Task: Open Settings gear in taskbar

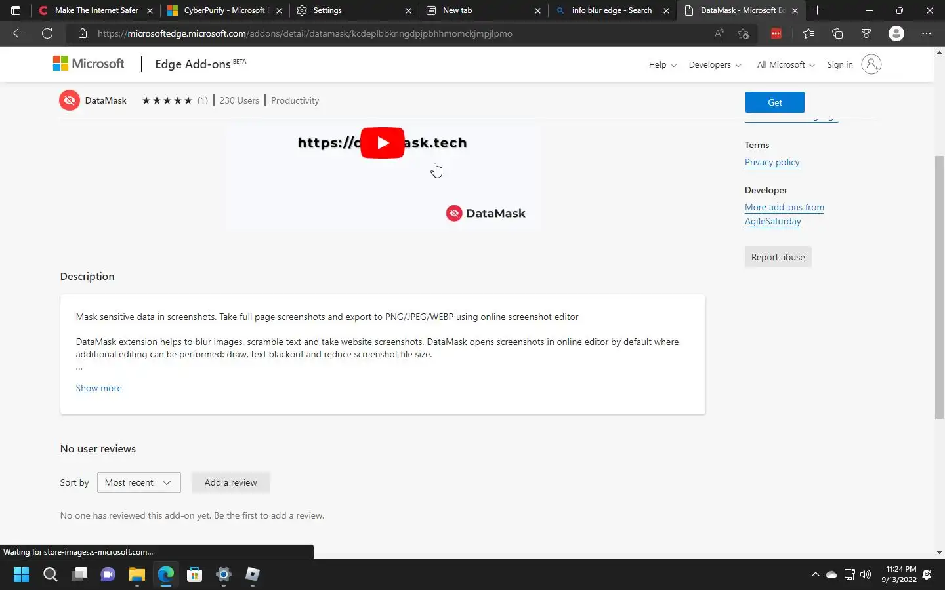Action: point(223,575)
